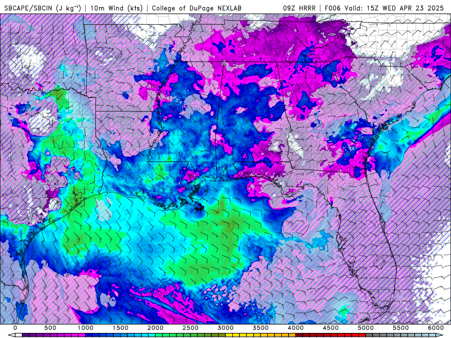The width and height of the screenshot is (451, 338).
Task: Select the white swatch at the color bar start
Action: 19,335
